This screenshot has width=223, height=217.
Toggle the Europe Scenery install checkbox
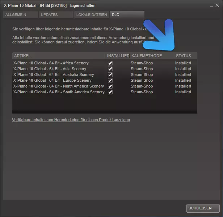coord(110,80)
